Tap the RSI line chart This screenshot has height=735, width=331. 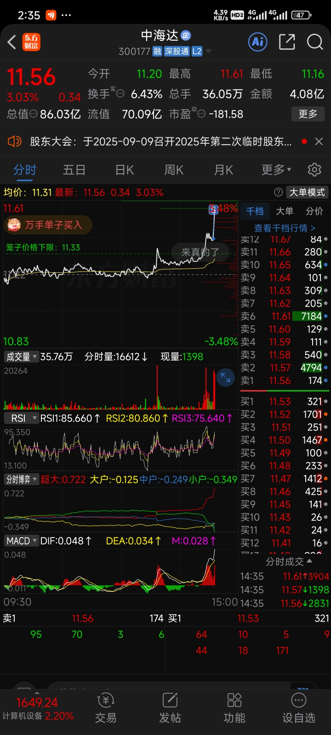pos(121,448)
